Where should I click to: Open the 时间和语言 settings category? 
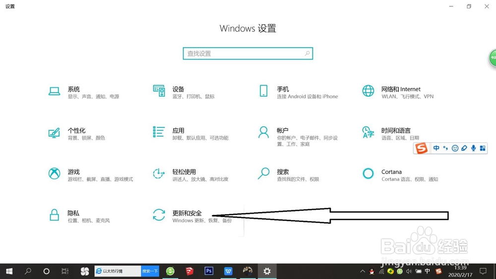pyautogui.click(x=390, y=134)
